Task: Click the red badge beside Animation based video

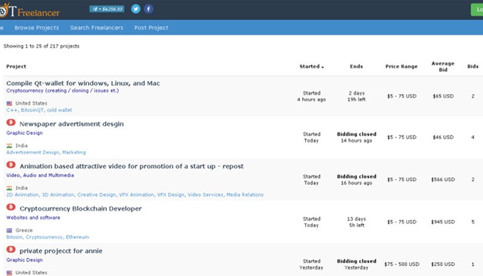Action: coord(10,166)
